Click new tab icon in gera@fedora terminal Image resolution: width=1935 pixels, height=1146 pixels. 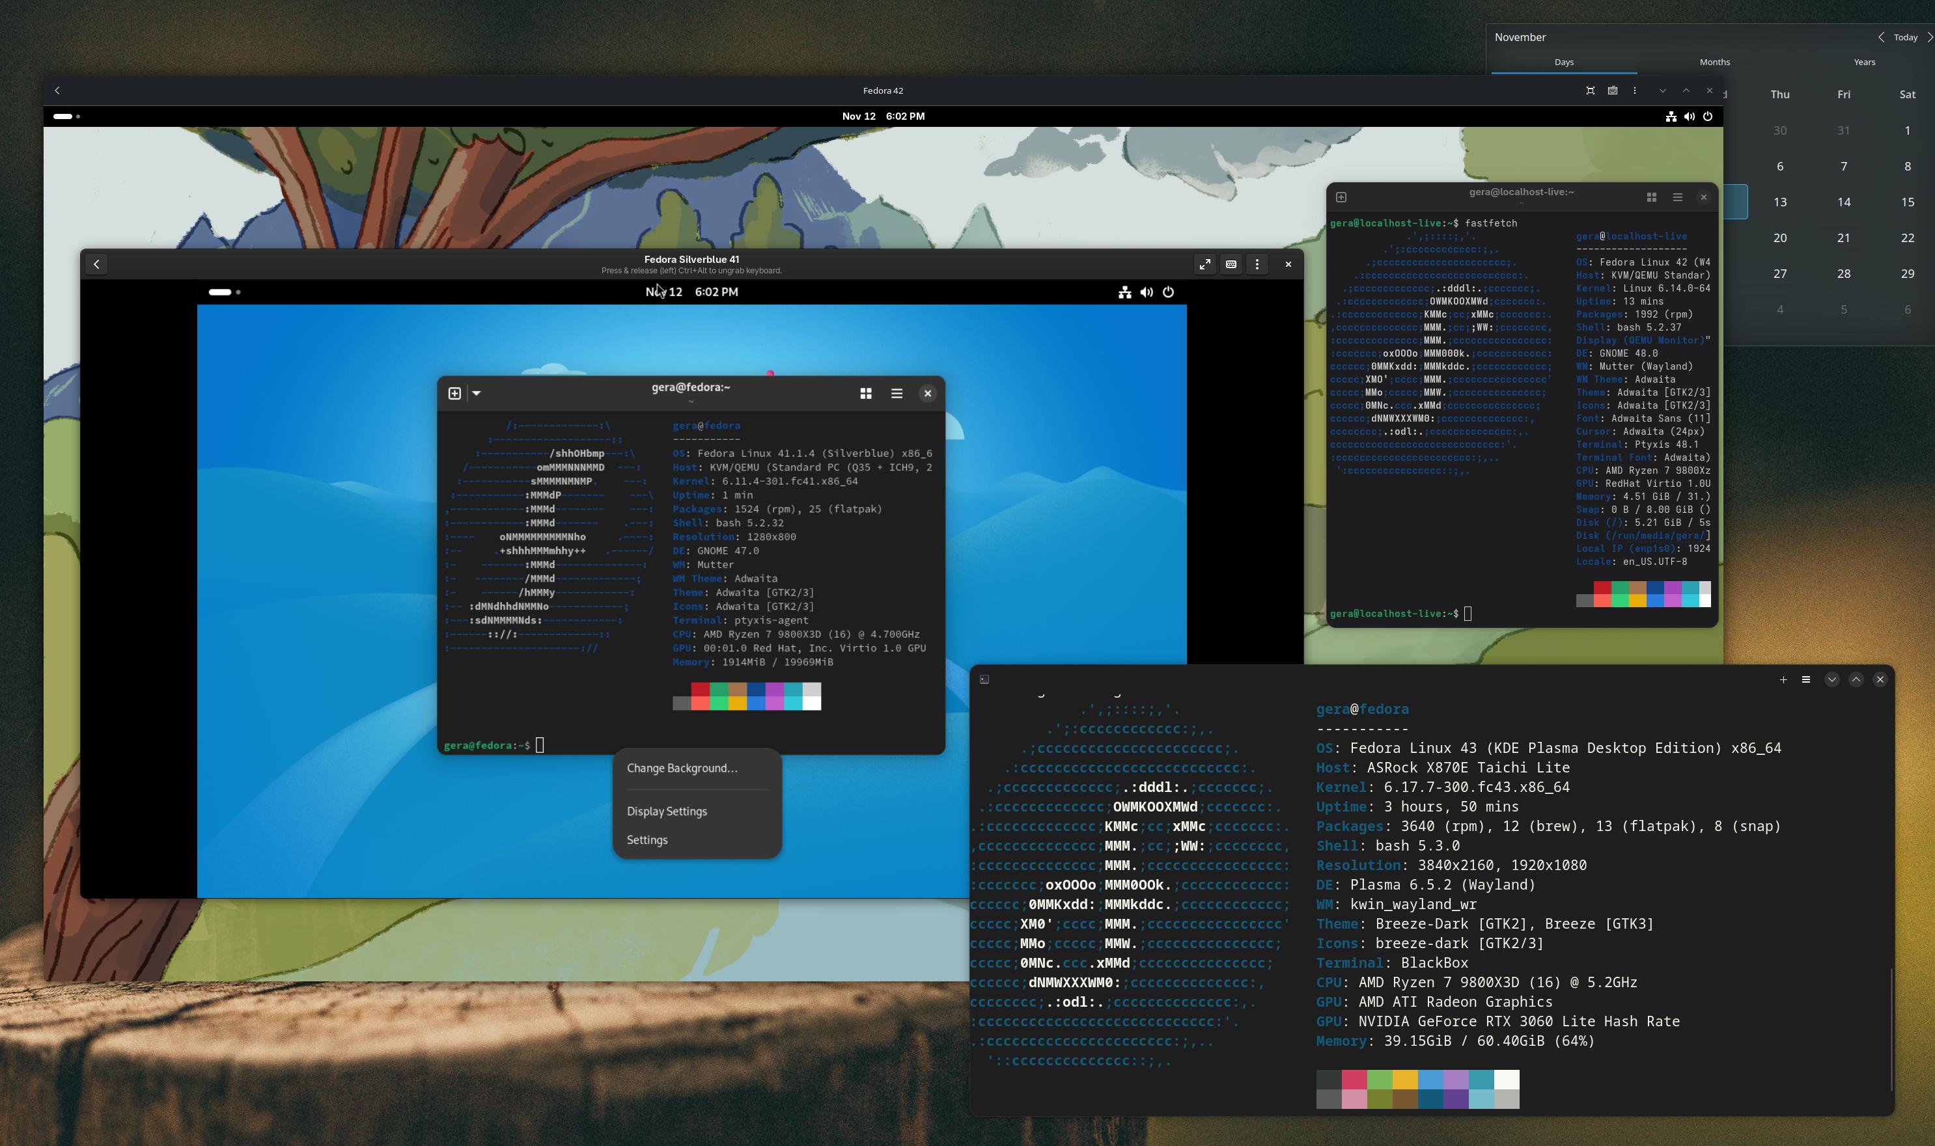pyautogui.click(x=455, y=393)
